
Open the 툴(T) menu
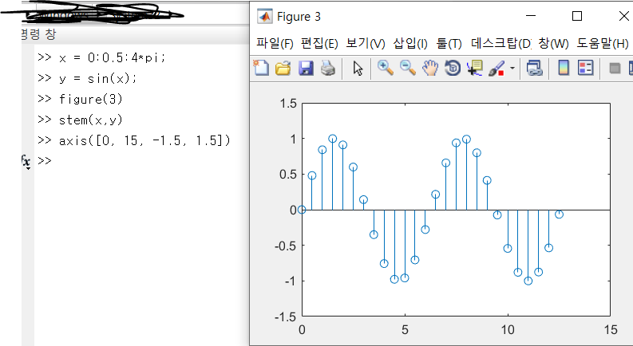coord(449,43)
